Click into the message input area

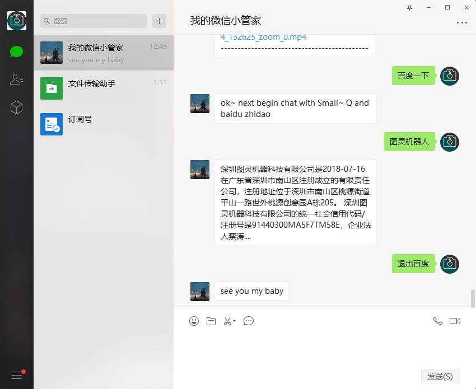click(324, 348)
